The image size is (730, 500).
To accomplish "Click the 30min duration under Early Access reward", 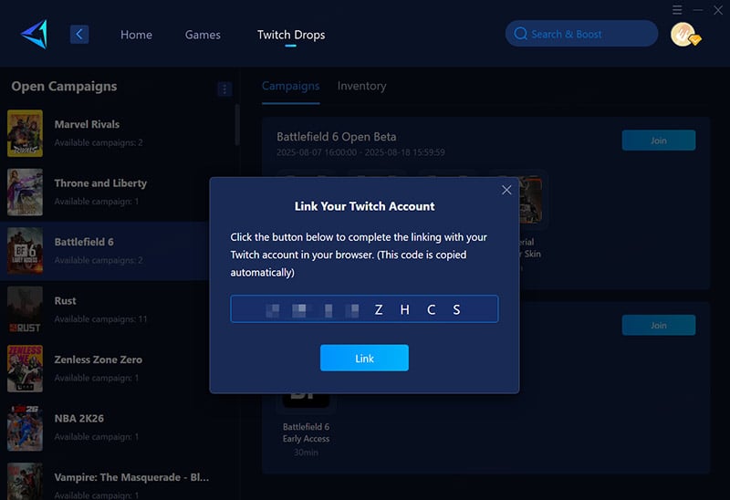I will tap(306, 452).
